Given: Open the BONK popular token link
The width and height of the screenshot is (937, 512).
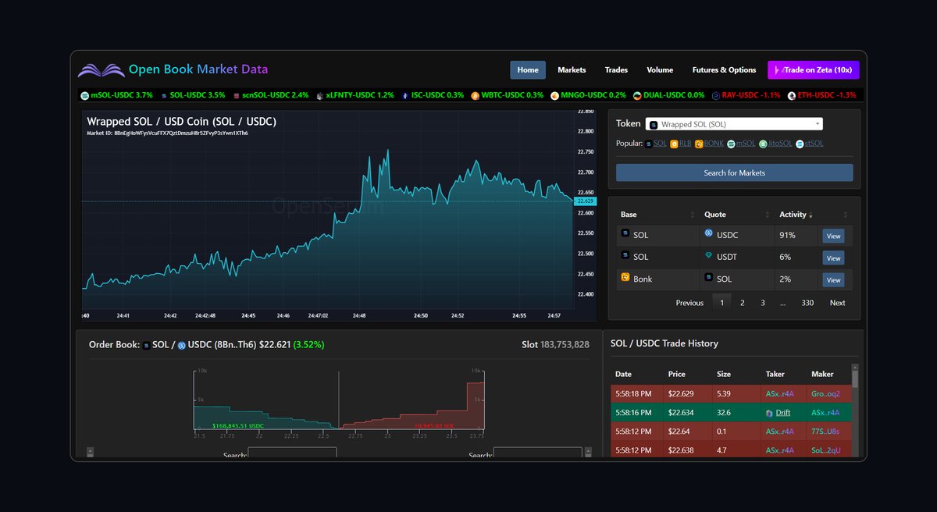Looking at the screenshot, I should (714, 144).
